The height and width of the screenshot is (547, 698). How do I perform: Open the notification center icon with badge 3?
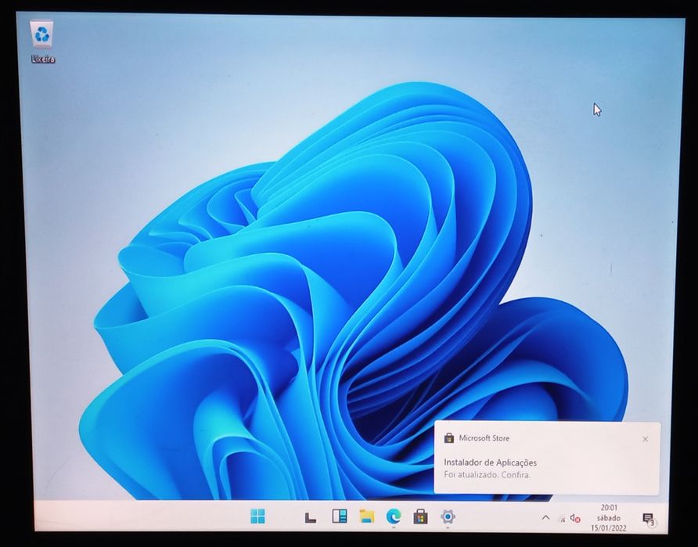[649, 519]
